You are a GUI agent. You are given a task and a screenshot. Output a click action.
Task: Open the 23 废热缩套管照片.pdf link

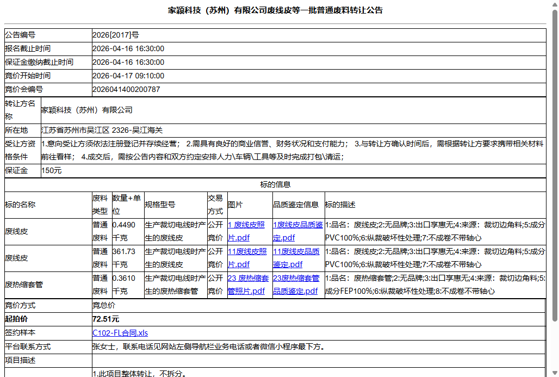pyautogui.click(x=248, y=285)
